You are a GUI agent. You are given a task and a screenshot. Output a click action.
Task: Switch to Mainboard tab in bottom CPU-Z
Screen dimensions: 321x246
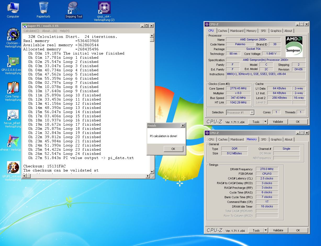(237, 139)
